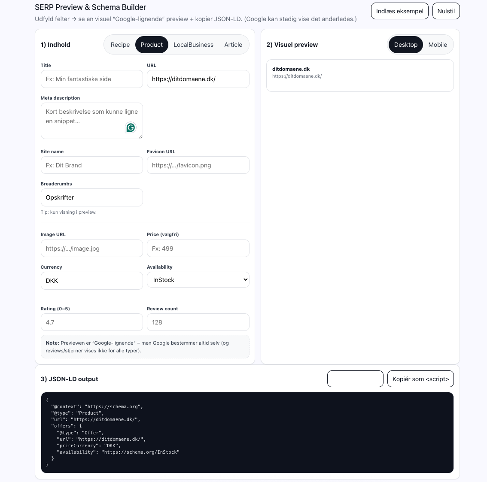
Task: Focus the Title input field
Action: (x=91, y=79)
